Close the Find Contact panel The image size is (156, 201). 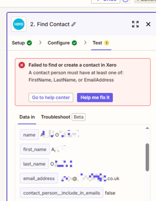tap(148, 24)
